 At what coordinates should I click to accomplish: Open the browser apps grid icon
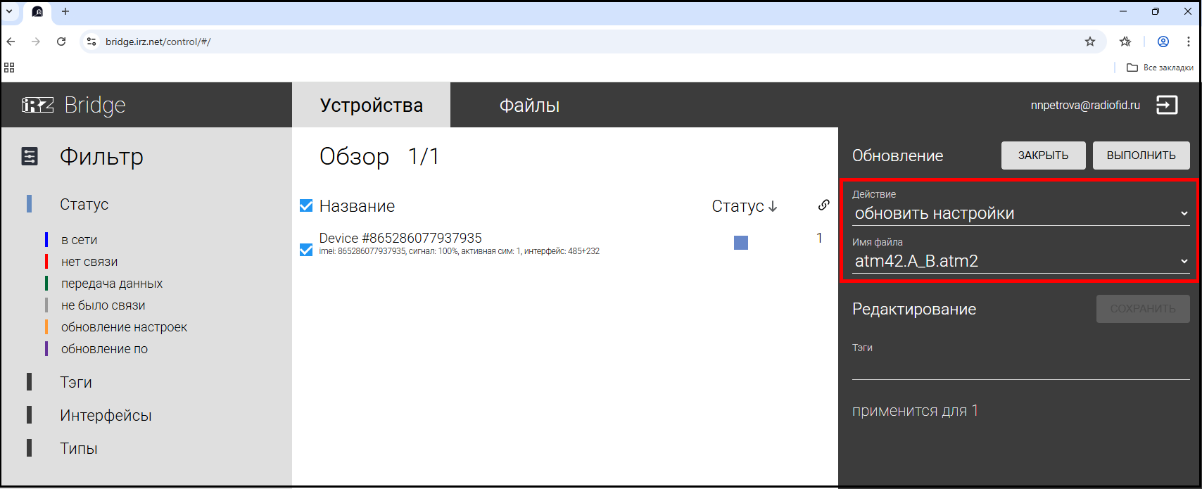tap(9, 68)
